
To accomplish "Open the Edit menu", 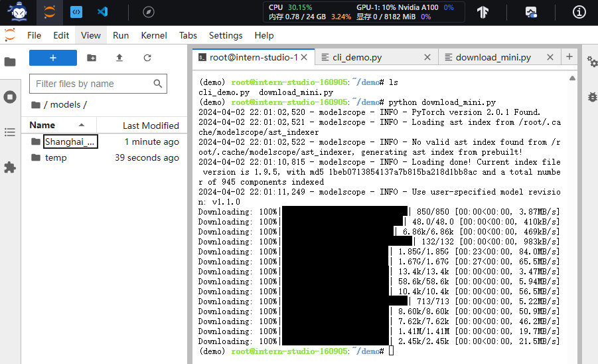I will click(x=61, y=35).
